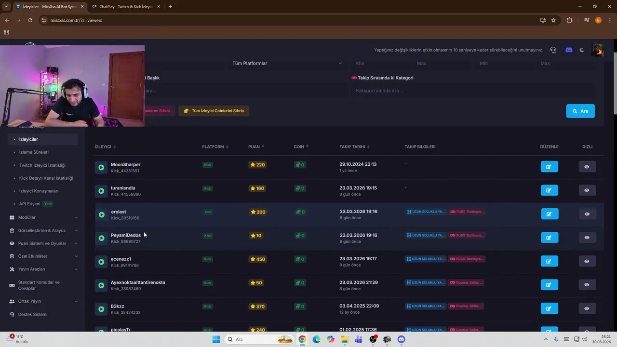
Task: Click the Kategori adında ara search field
Action: pyautogui.click(x=472, y=91)
